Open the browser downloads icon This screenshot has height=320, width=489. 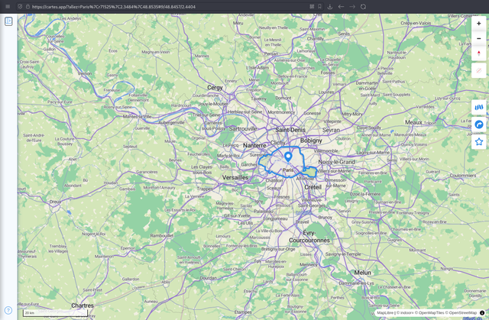tap(330, 7)
